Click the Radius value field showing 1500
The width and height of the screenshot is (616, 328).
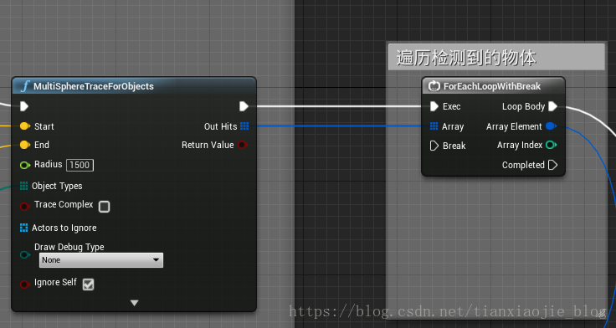click(x=80, y=165)
